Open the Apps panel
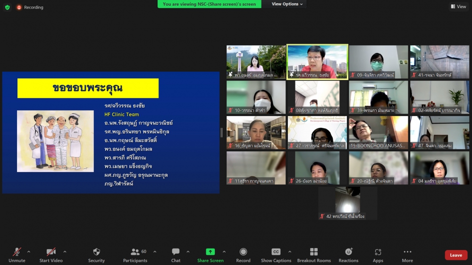The width and height of the screenshot is (472, 265). click(x=378, y=252)
